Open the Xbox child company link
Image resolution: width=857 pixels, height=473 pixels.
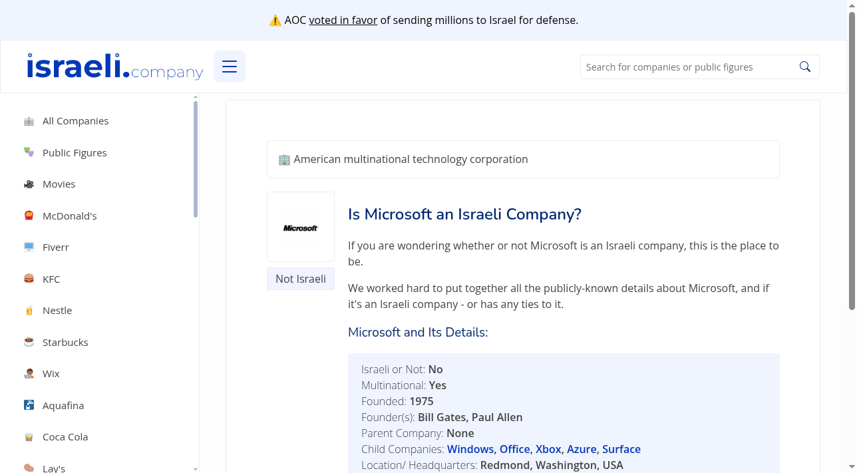[x=549, y=449]
